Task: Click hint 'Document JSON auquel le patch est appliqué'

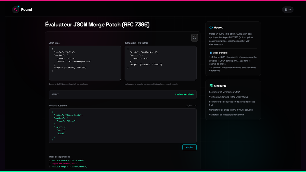Action: click(68, 84)
